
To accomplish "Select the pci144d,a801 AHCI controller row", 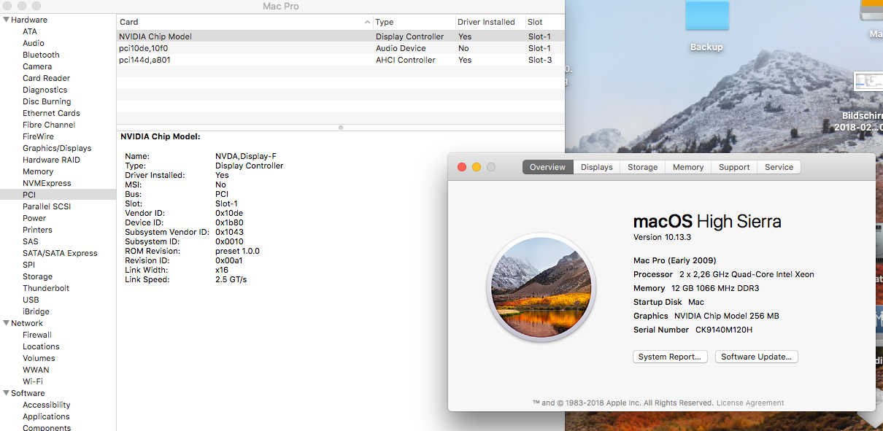I will coord(341,60).
